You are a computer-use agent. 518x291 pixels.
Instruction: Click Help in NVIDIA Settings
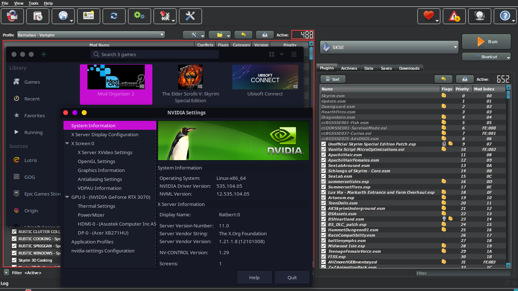tap(254, 277)
